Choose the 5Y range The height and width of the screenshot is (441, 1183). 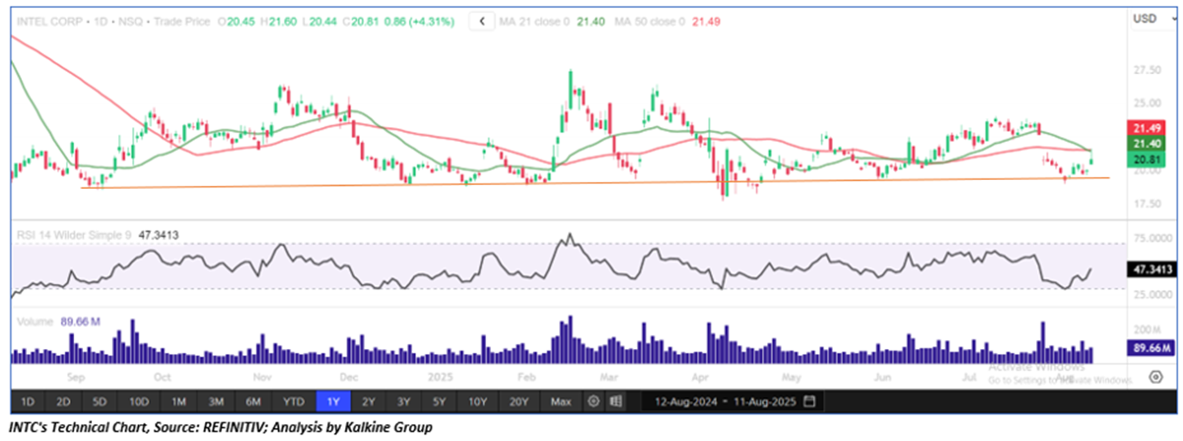pos(440,402)
